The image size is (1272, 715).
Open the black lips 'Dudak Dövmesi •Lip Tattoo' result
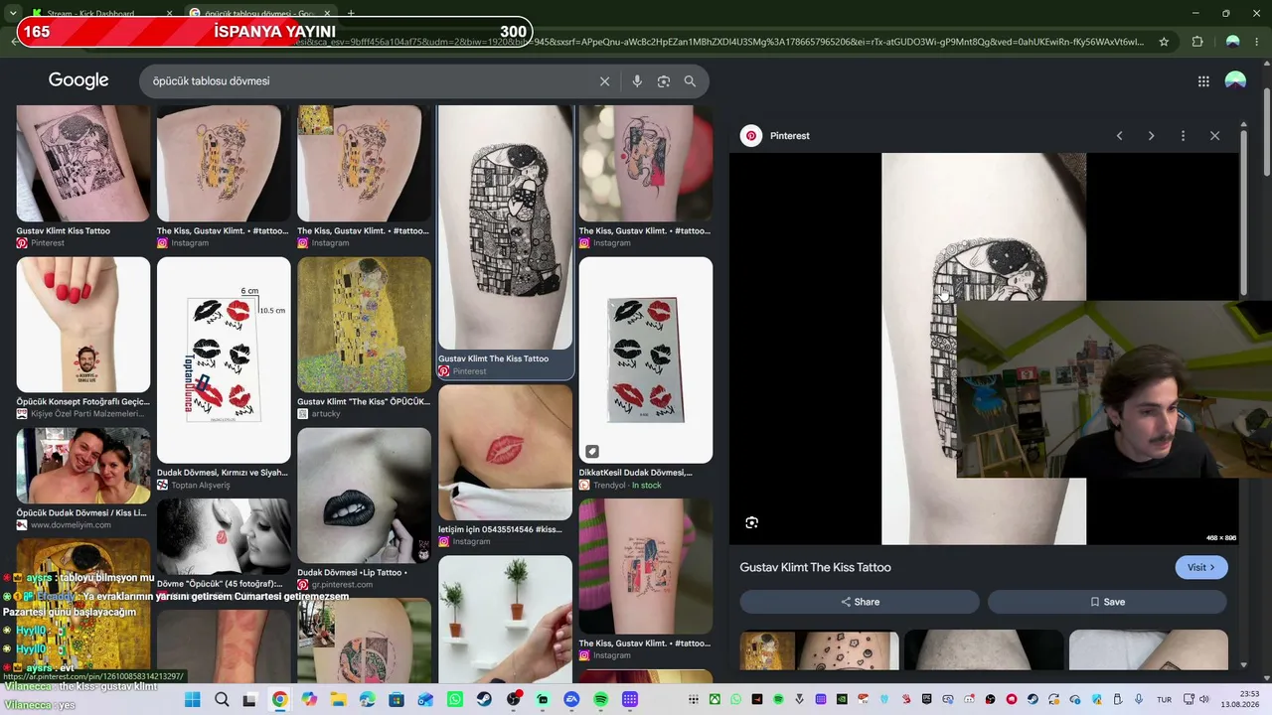tap(365, 496)
